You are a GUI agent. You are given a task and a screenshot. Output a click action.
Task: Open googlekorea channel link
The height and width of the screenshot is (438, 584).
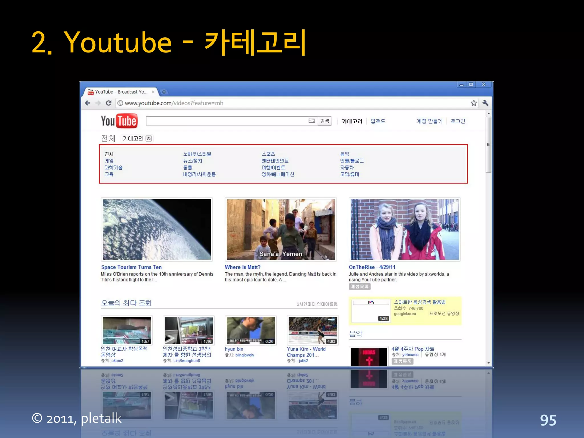pos(405,314)
